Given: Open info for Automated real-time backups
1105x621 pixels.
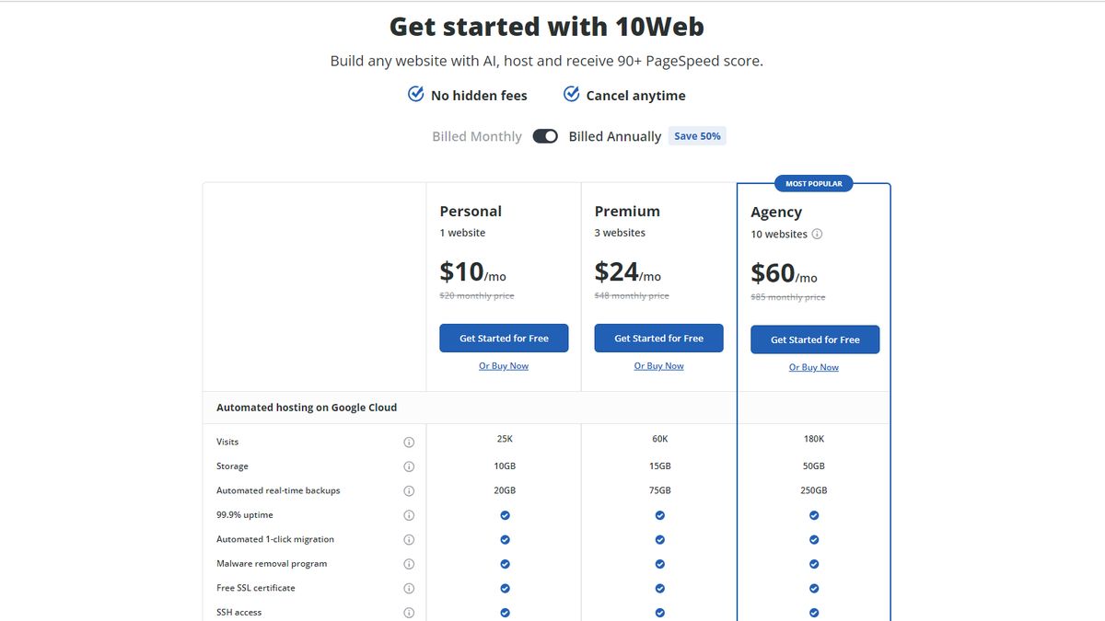Looking at the screenshot, I should pos(408,490).
